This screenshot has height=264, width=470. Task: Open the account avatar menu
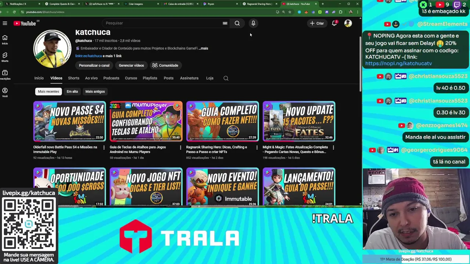point(348,23)
